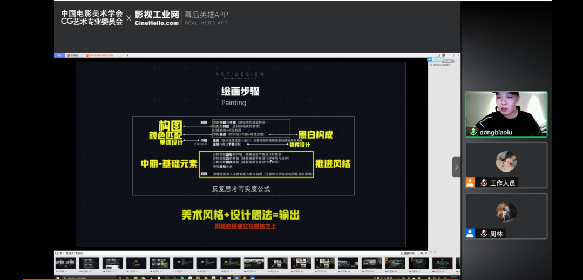
Task: Click the Windows Start button
Action: point(57,277)
